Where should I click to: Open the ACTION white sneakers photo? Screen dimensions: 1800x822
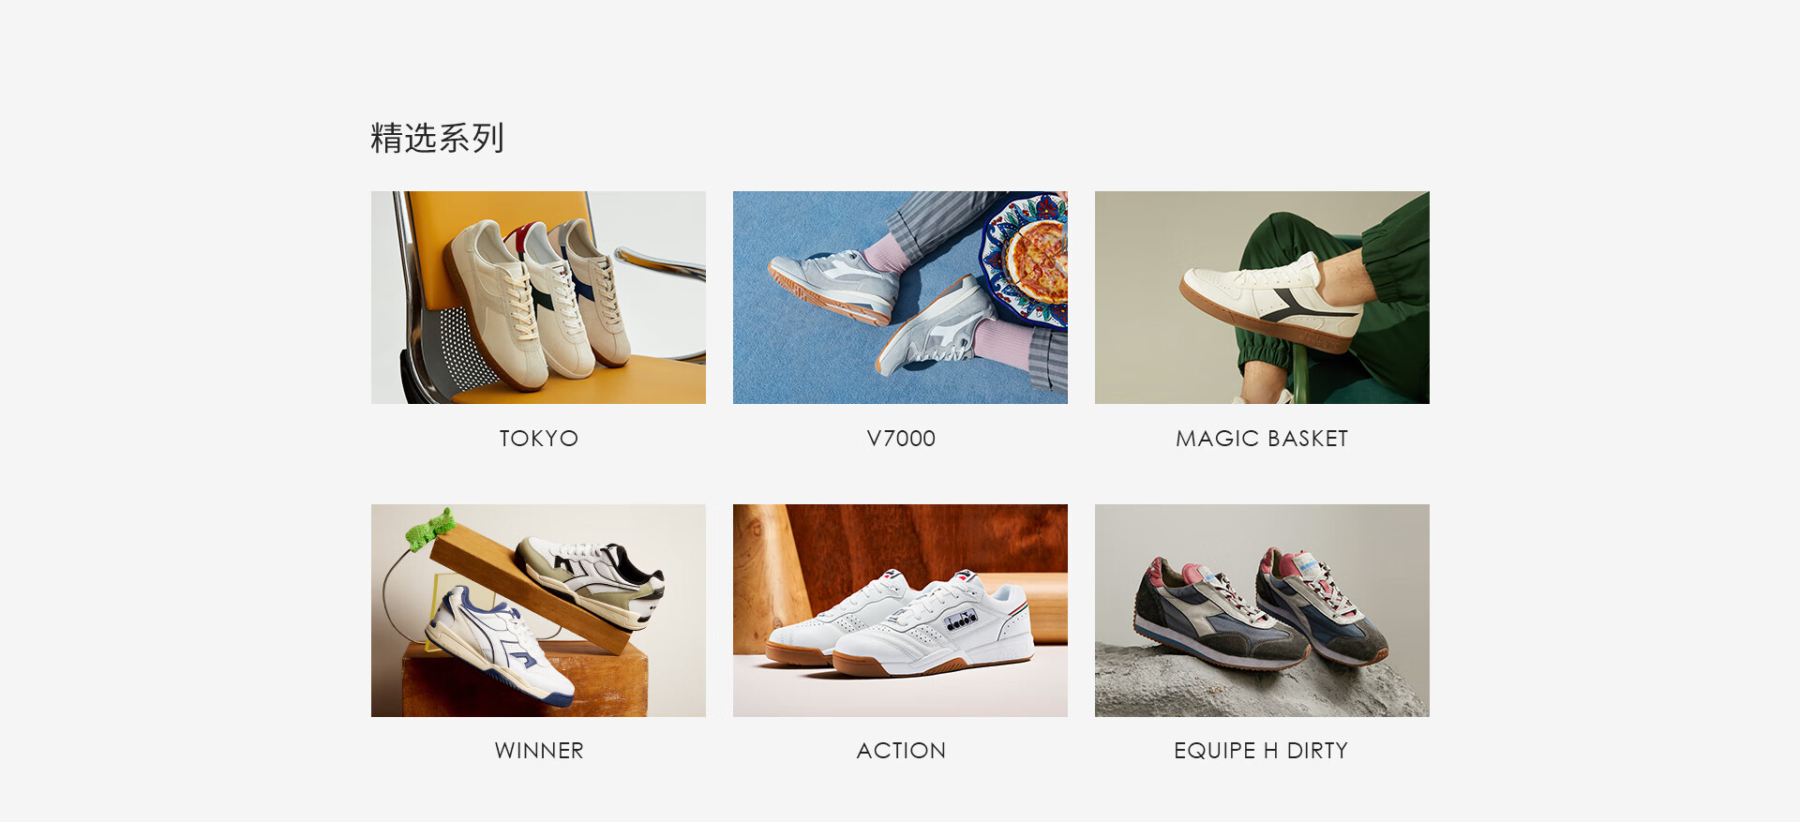click(900, 610)
